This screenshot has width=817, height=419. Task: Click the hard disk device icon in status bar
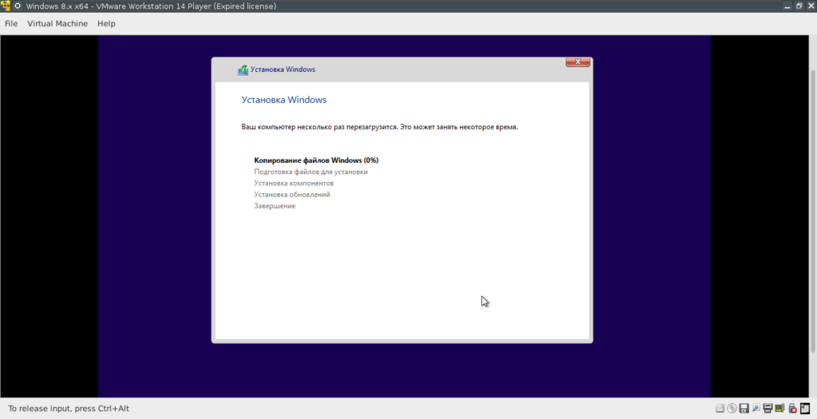[x=720, y=408]
